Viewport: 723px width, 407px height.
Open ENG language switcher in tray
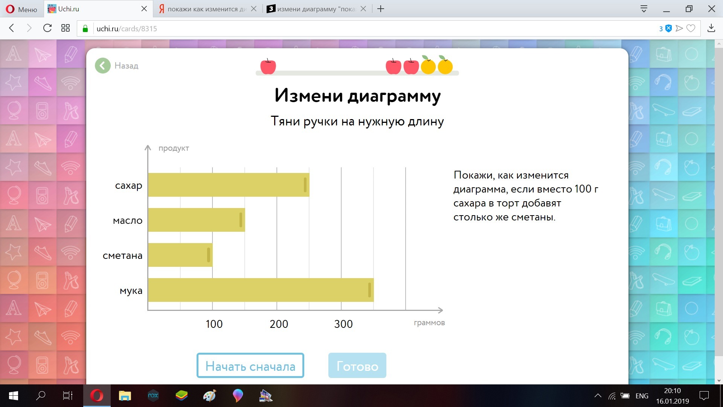click(x=642, y=396)
